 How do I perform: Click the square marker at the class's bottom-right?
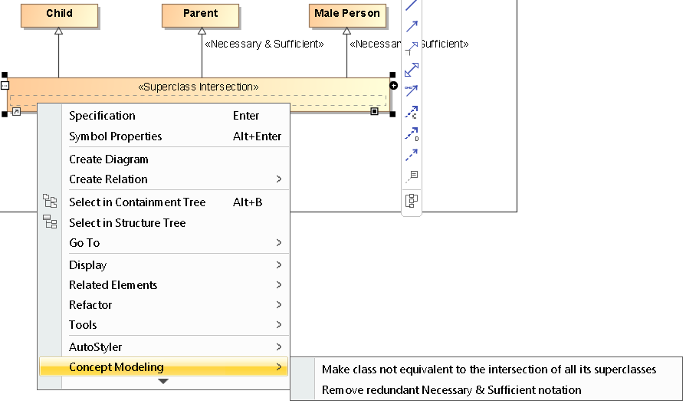point(374,112)
